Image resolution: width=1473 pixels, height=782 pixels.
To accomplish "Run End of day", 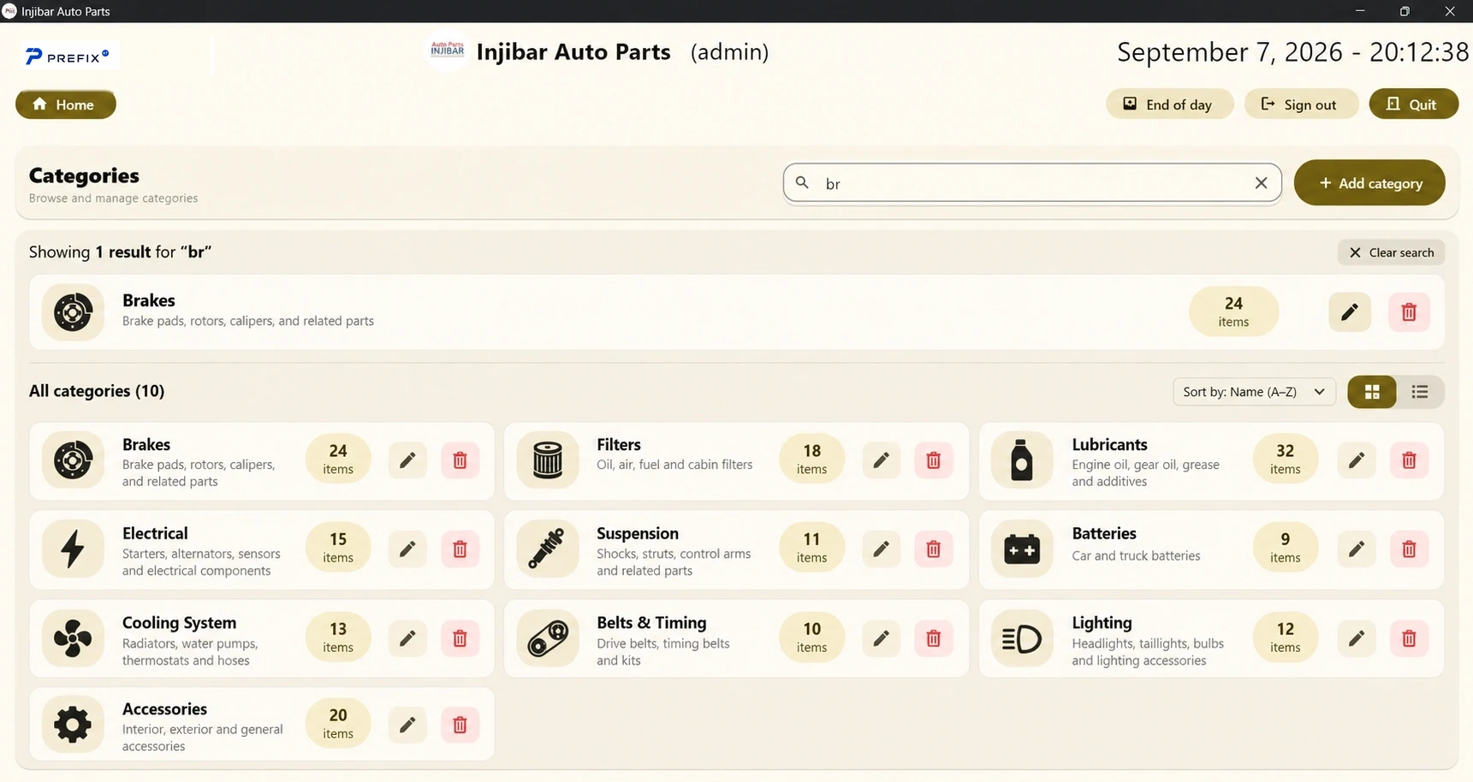I will click(1170, 104).
